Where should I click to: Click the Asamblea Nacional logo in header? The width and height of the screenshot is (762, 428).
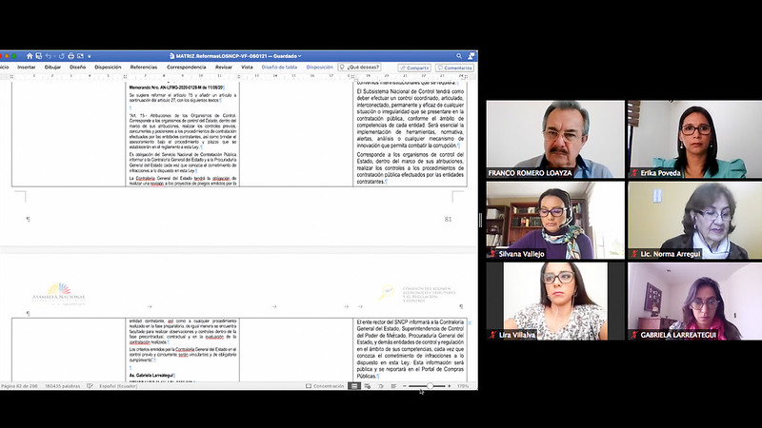(x=58, y=295)
